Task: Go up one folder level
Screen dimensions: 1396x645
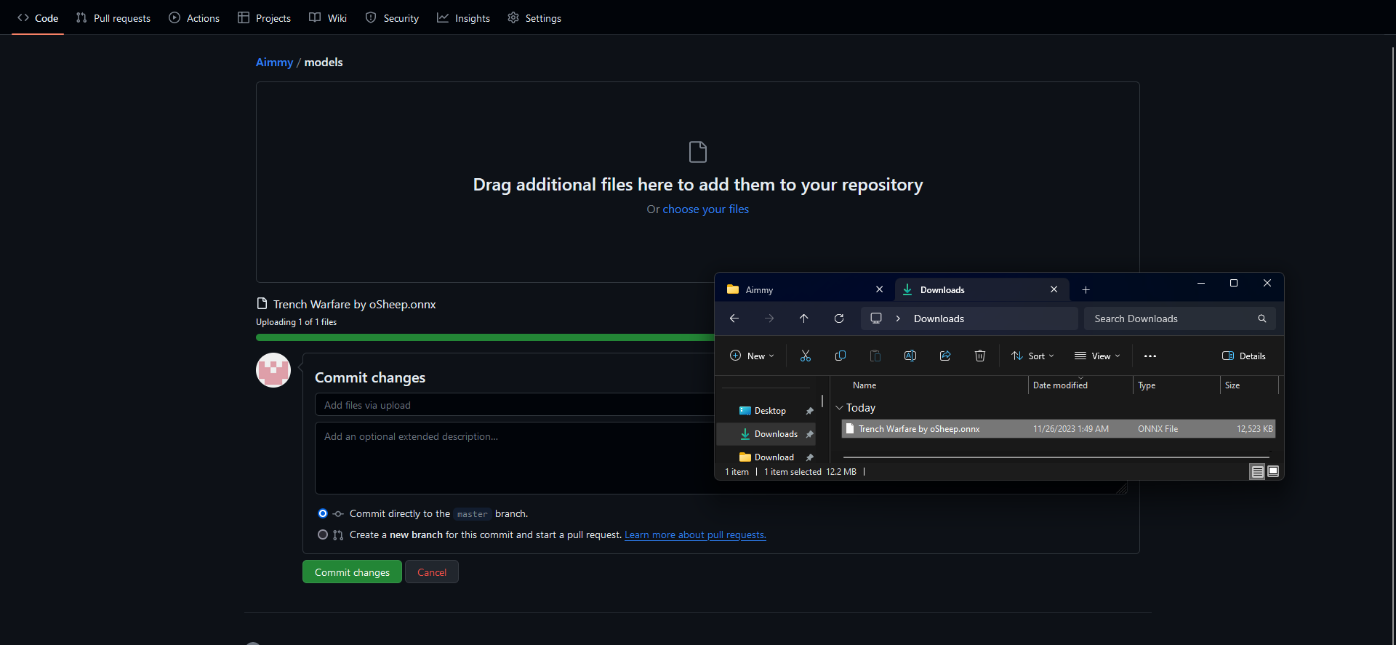Action: click(x=803, y=319)
